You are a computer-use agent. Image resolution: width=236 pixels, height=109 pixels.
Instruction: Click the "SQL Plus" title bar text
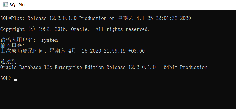pyautogui.click(x=18, y=5)
